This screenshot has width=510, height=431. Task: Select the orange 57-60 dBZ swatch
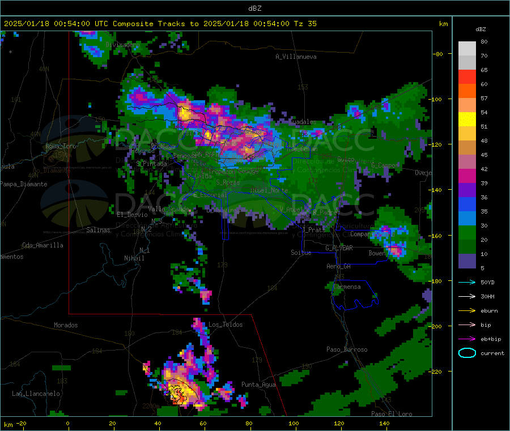(467, 91)
